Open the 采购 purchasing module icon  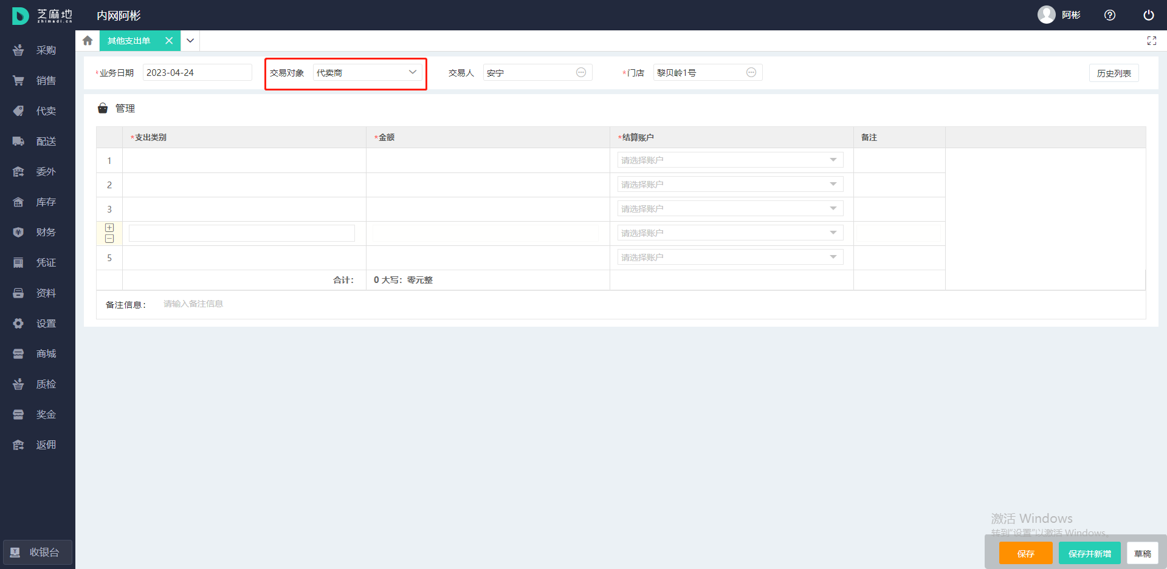tap(18, 50)
